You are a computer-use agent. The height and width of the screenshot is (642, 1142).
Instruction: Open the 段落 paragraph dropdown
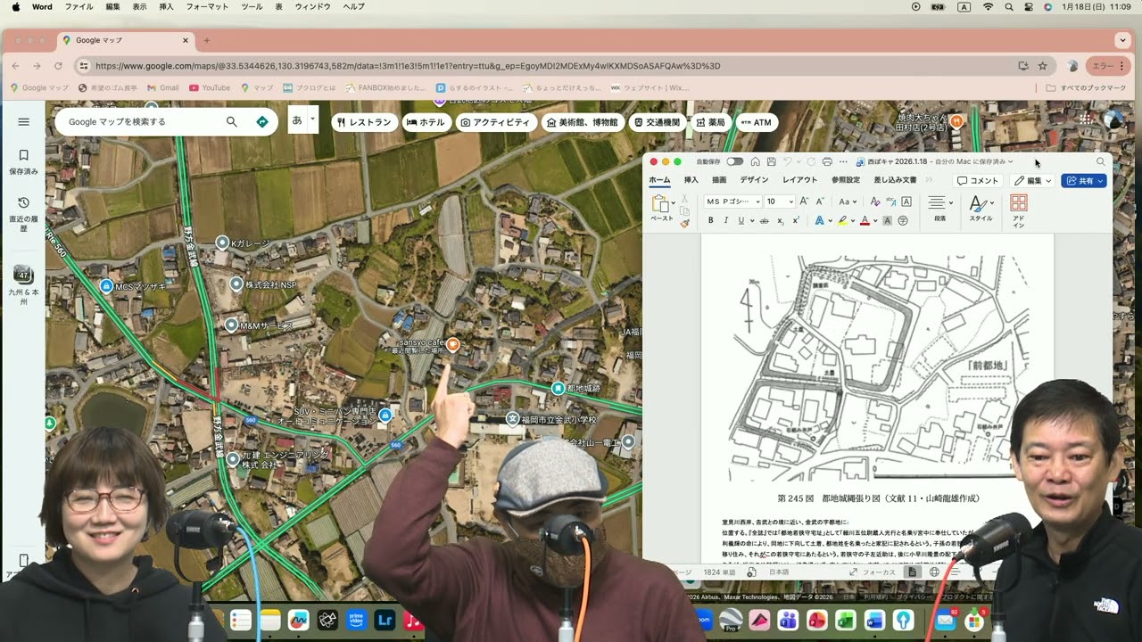(x=939, y=209)
